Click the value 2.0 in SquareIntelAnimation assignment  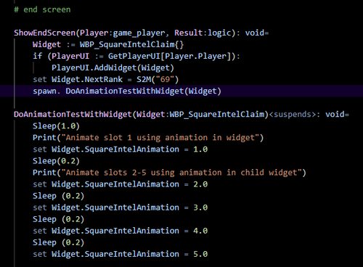(x=200, y=184)
